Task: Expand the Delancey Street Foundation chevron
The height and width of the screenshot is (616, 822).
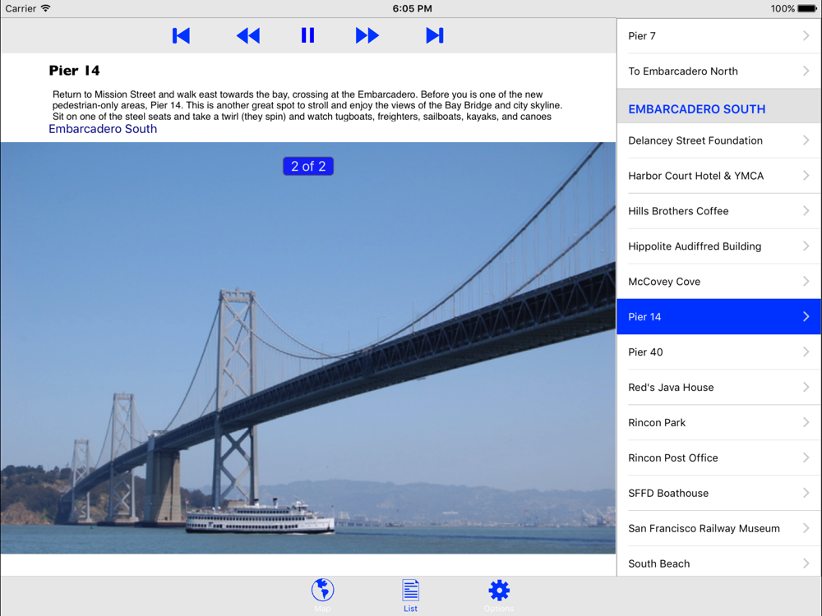Action: (x=806, y=140)
